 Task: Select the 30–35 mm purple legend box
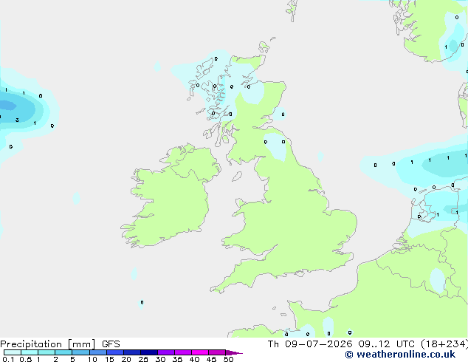pos(166,352)
